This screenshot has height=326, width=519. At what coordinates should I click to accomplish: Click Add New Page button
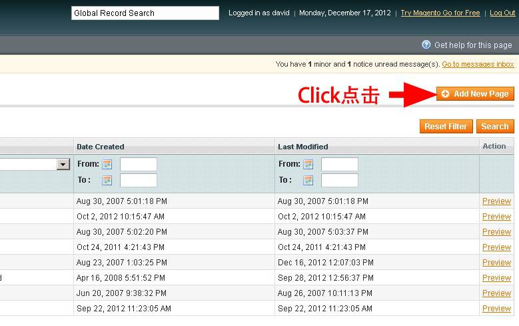(x=475, y=94)
